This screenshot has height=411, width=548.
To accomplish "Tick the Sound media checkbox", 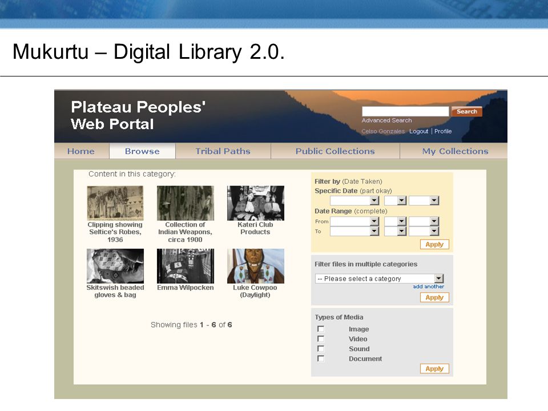I will [321, 348].
